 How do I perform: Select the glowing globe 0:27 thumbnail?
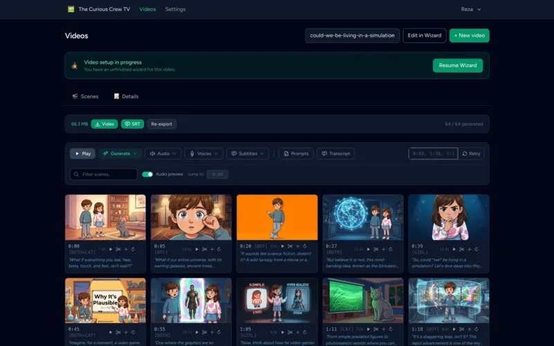point(363,217)
